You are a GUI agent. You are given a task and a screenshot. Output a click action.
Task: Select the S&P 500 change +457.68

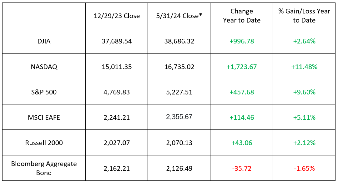click(x=242, y=92)
